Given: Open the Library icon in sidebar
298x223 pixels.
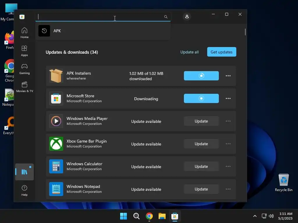Looking at the screenshot, I should (x=24, y=172).
